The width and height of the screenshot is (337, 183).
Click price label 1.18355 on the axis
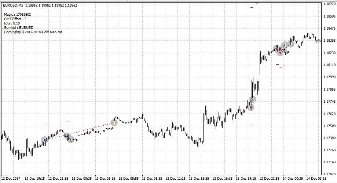click(329, 41)
